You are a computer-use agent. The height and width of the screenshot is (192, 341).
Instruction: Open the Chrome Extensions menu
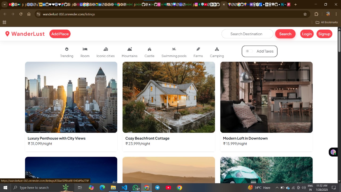coord(316,14)
